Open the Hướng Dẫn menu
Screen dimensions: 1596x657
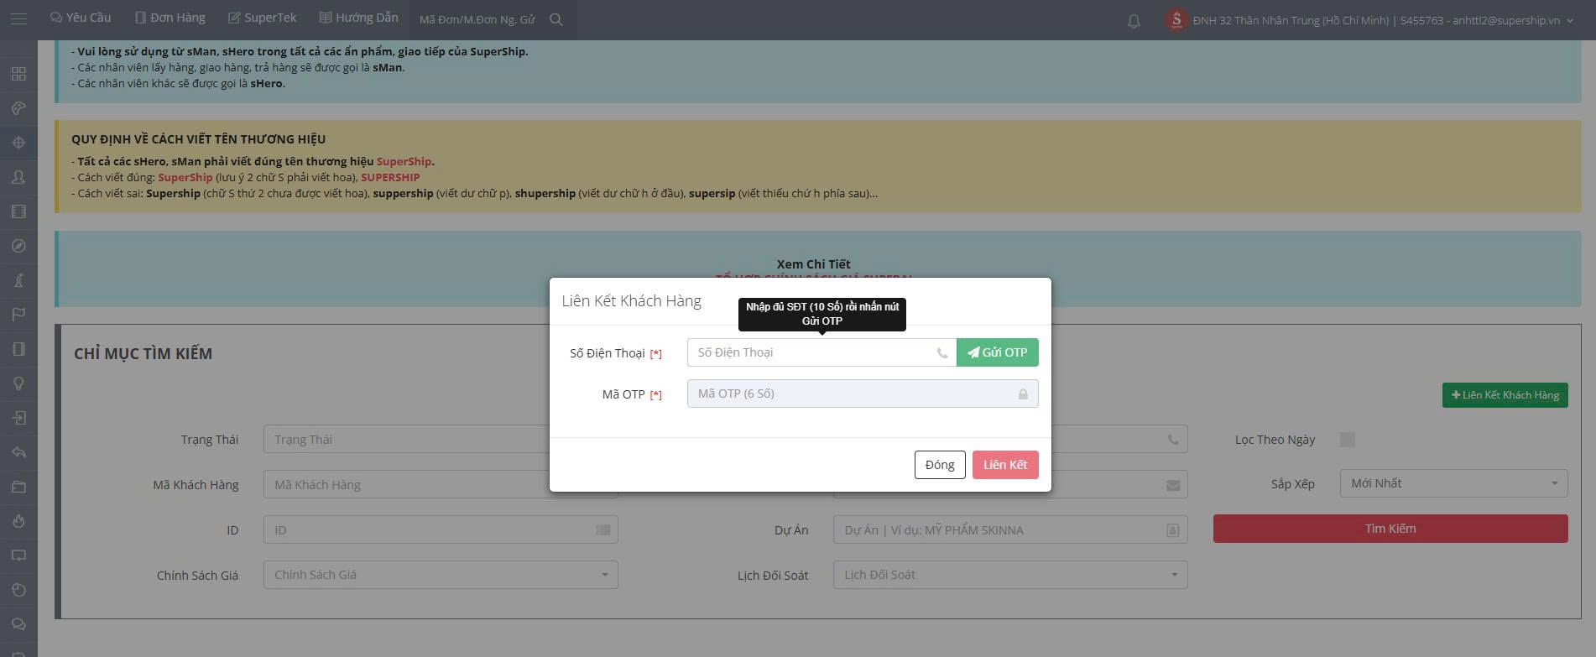tap(358, 18)
